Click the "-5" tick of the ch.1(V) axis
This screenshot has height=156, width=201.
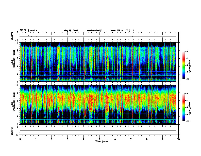click(17, 40)
